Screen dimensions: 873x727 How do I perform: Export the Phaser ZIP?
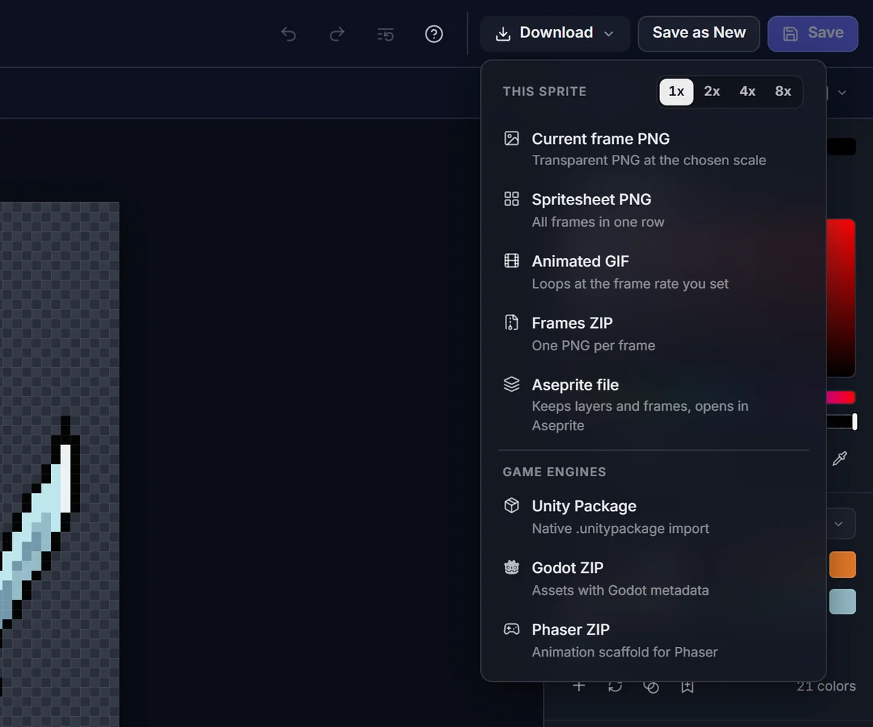point(653,640)
